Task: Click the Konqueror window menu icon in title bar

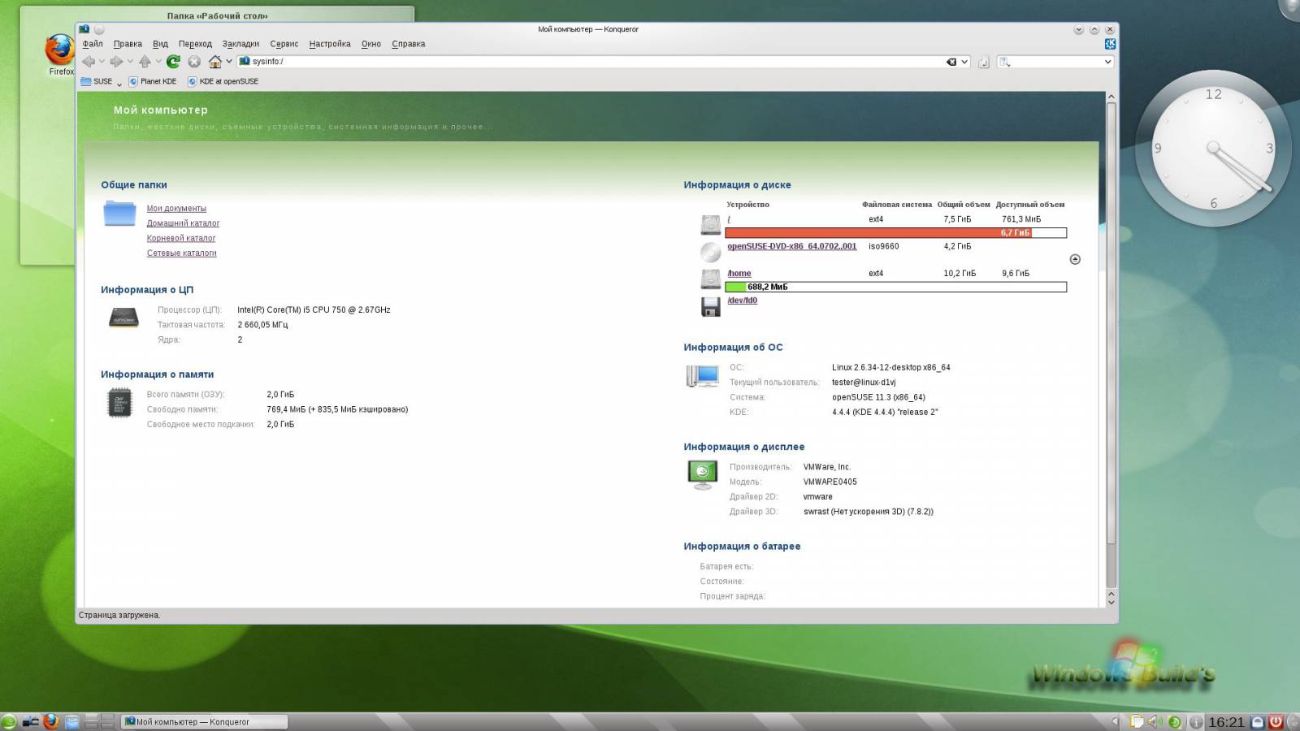Action: point(84,29)
